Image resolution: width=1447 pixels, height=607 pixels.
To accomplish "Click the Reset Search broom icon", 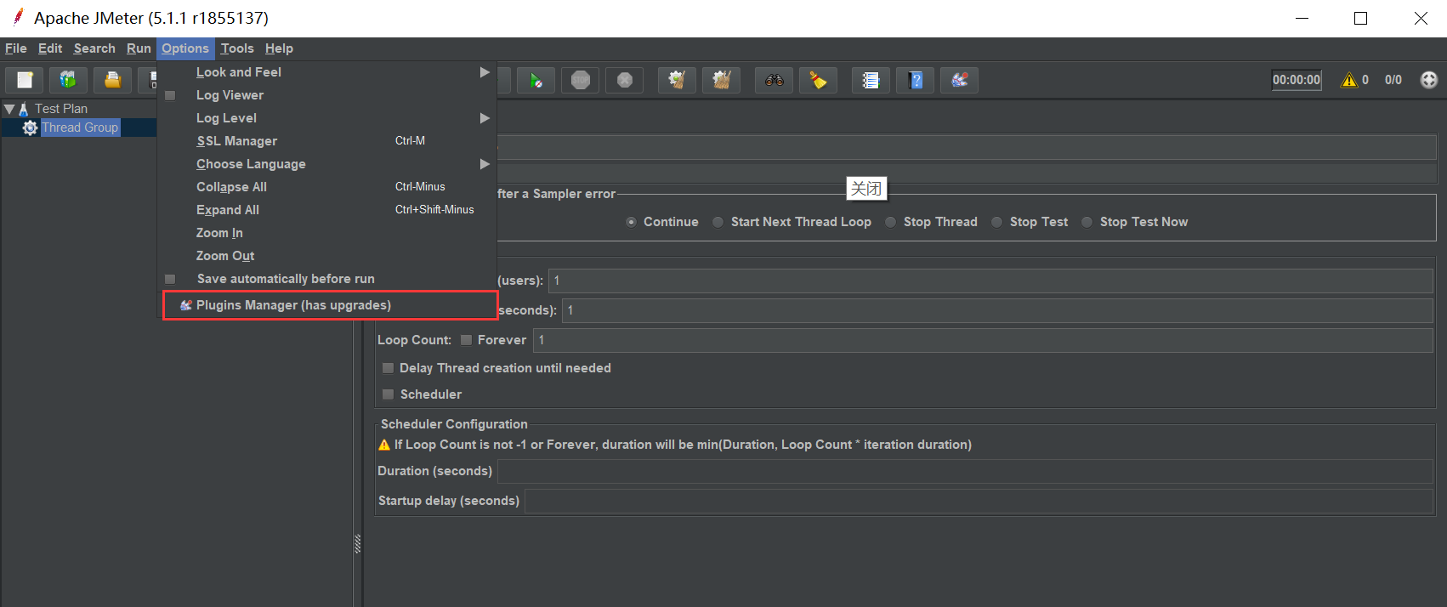I will point(819,80).
